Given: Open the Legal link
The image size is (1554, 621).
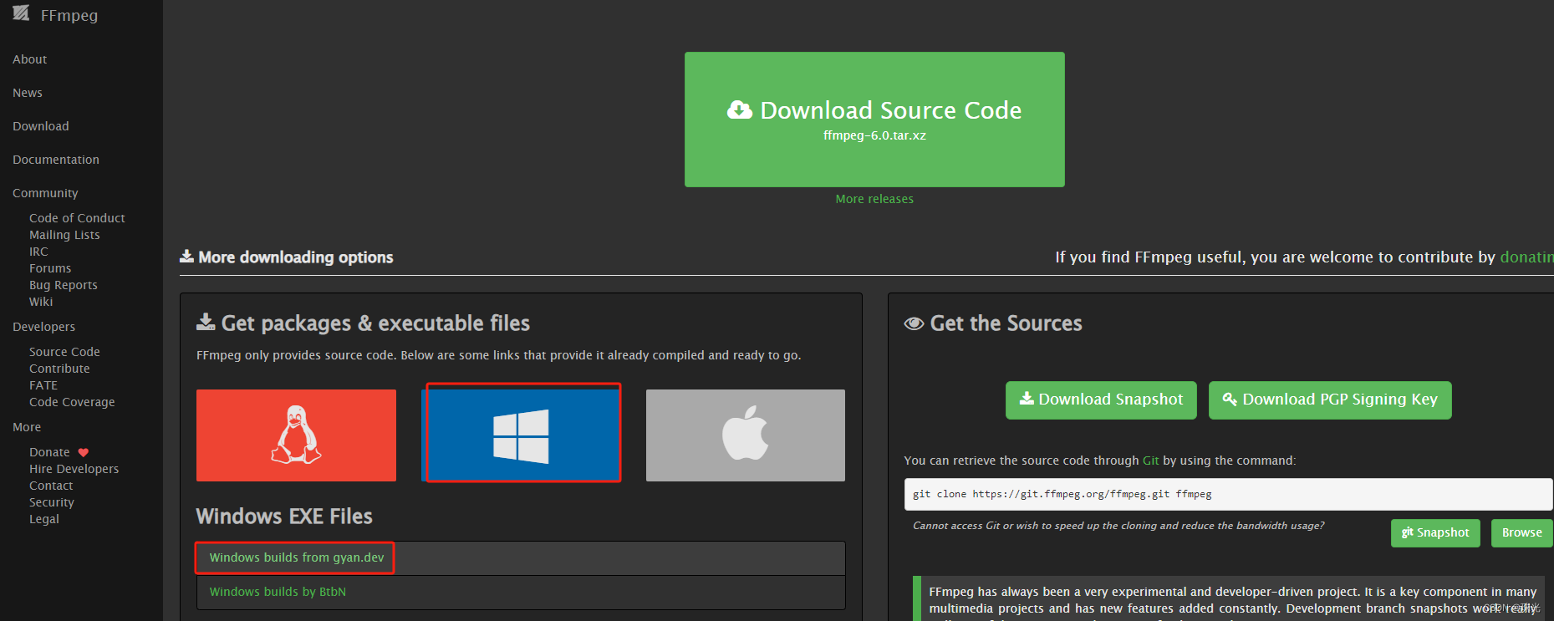Looking at the screenshot, I should (44, 519).
